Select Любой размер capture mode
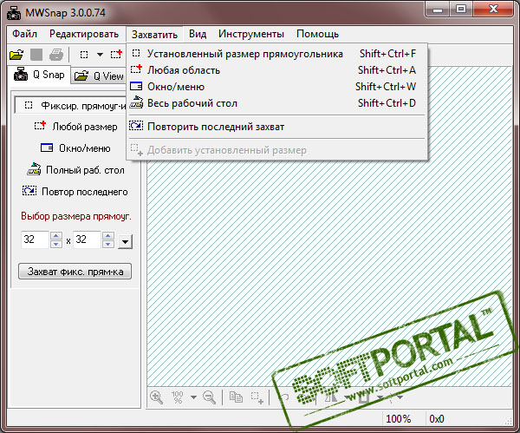Screen dimensions: 520x433 click(76, 127)
